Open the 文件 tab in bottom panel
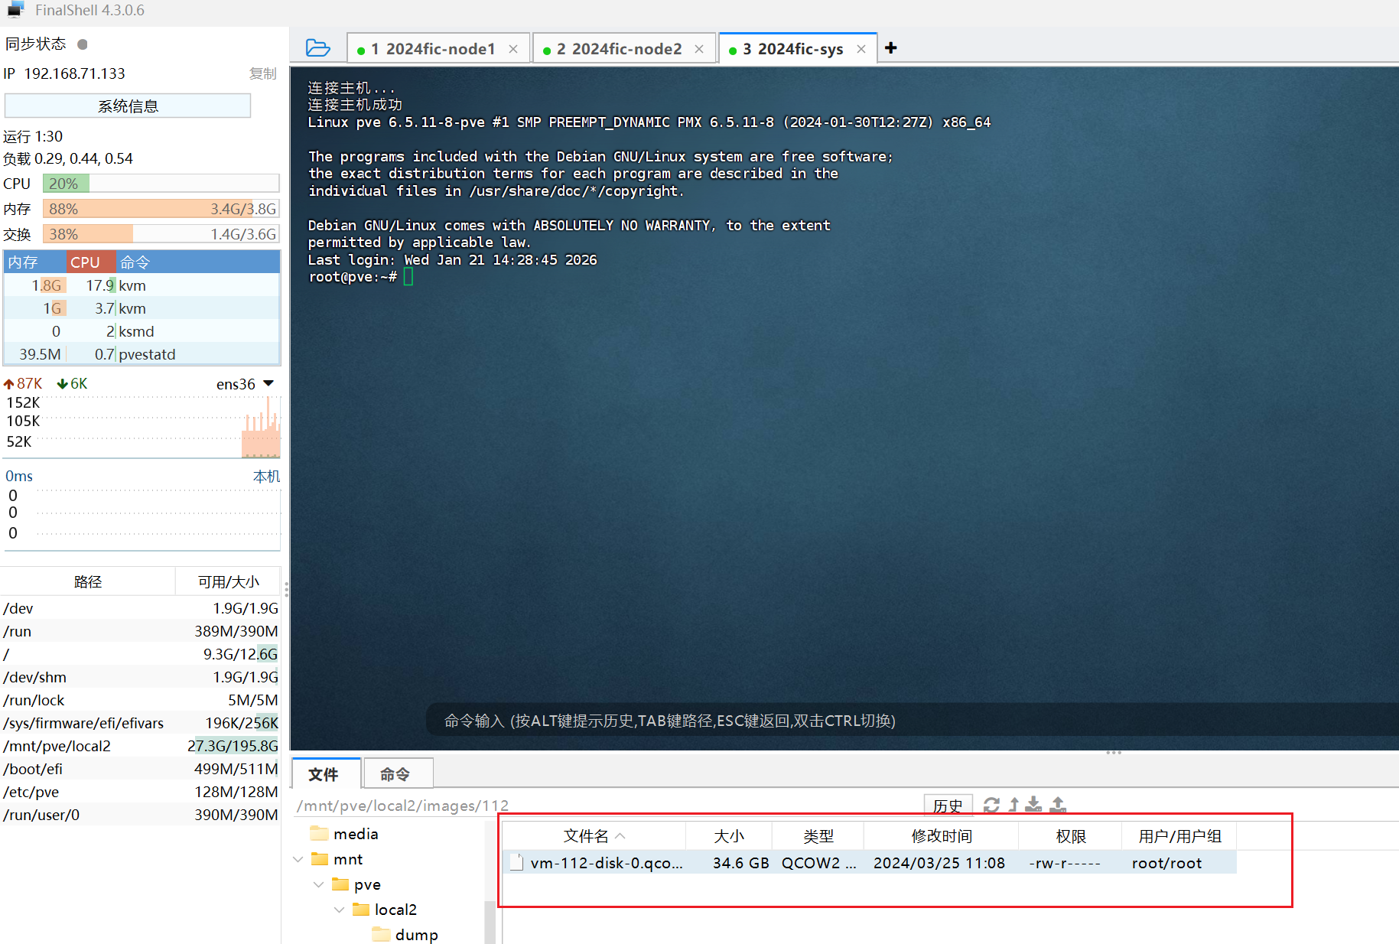This screenshot has height=944, width=1399. coord(324,774)
